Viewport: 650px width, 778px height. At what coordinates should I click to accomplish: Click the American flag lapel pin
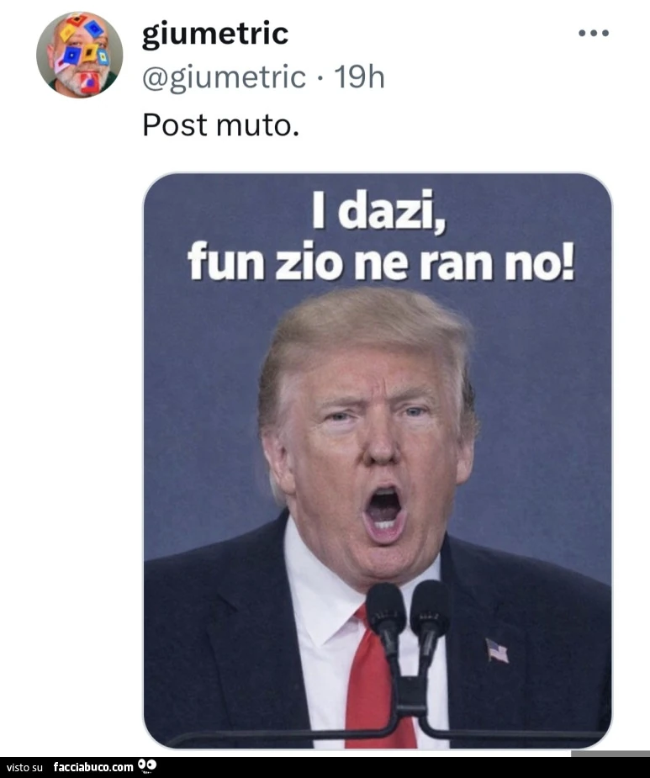[497, 650]
